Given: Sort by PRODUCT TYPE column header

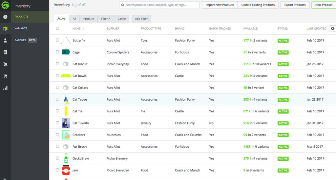Looking at the screenshot, I should point(151,28).
